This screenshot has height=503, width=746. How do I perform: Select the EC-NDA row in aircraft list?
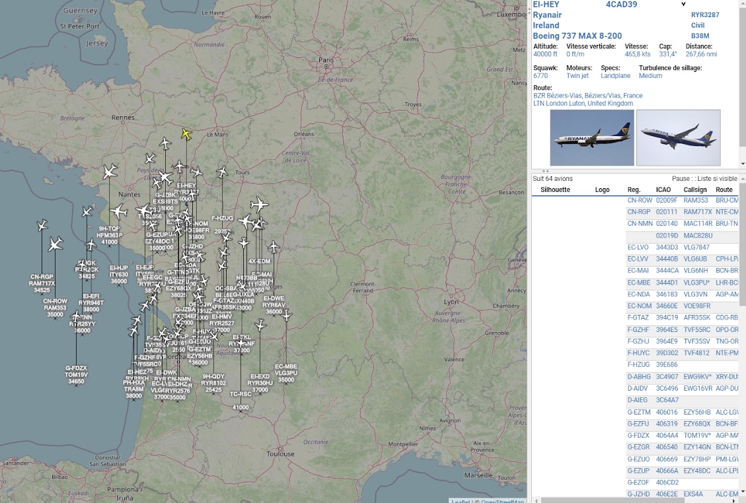click(683, 294)
